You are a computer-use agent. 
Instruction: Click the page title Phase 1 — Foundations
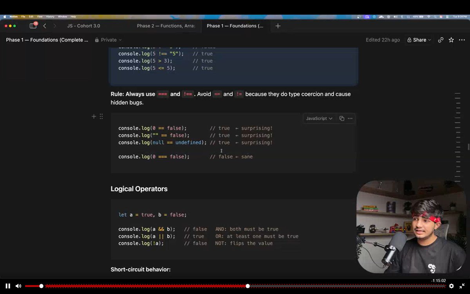(47, 40)
